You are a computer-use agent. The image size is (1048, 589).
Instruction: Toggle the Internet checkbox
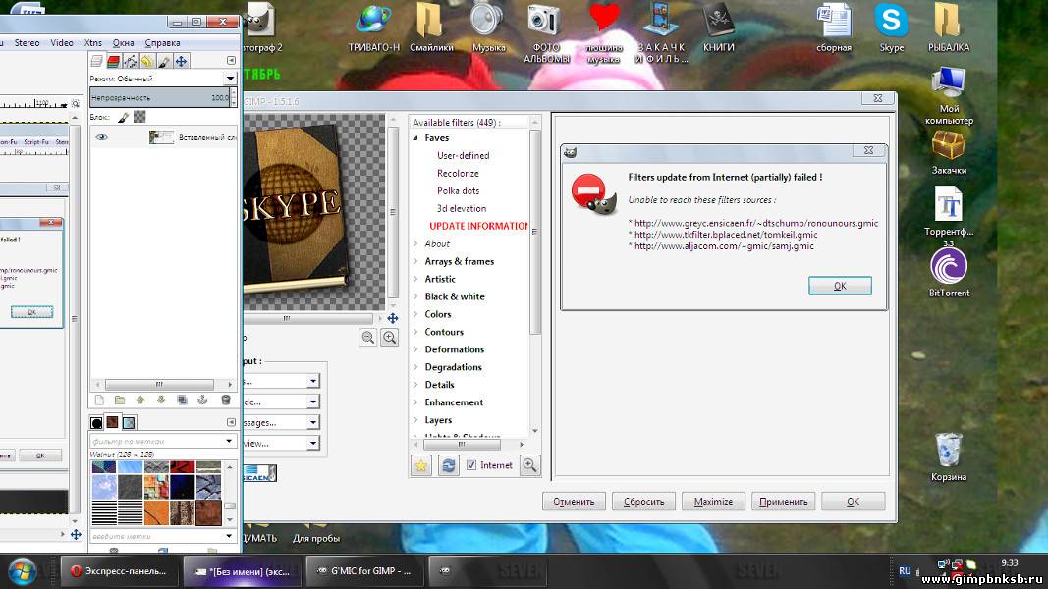click(x=471, y=465)
